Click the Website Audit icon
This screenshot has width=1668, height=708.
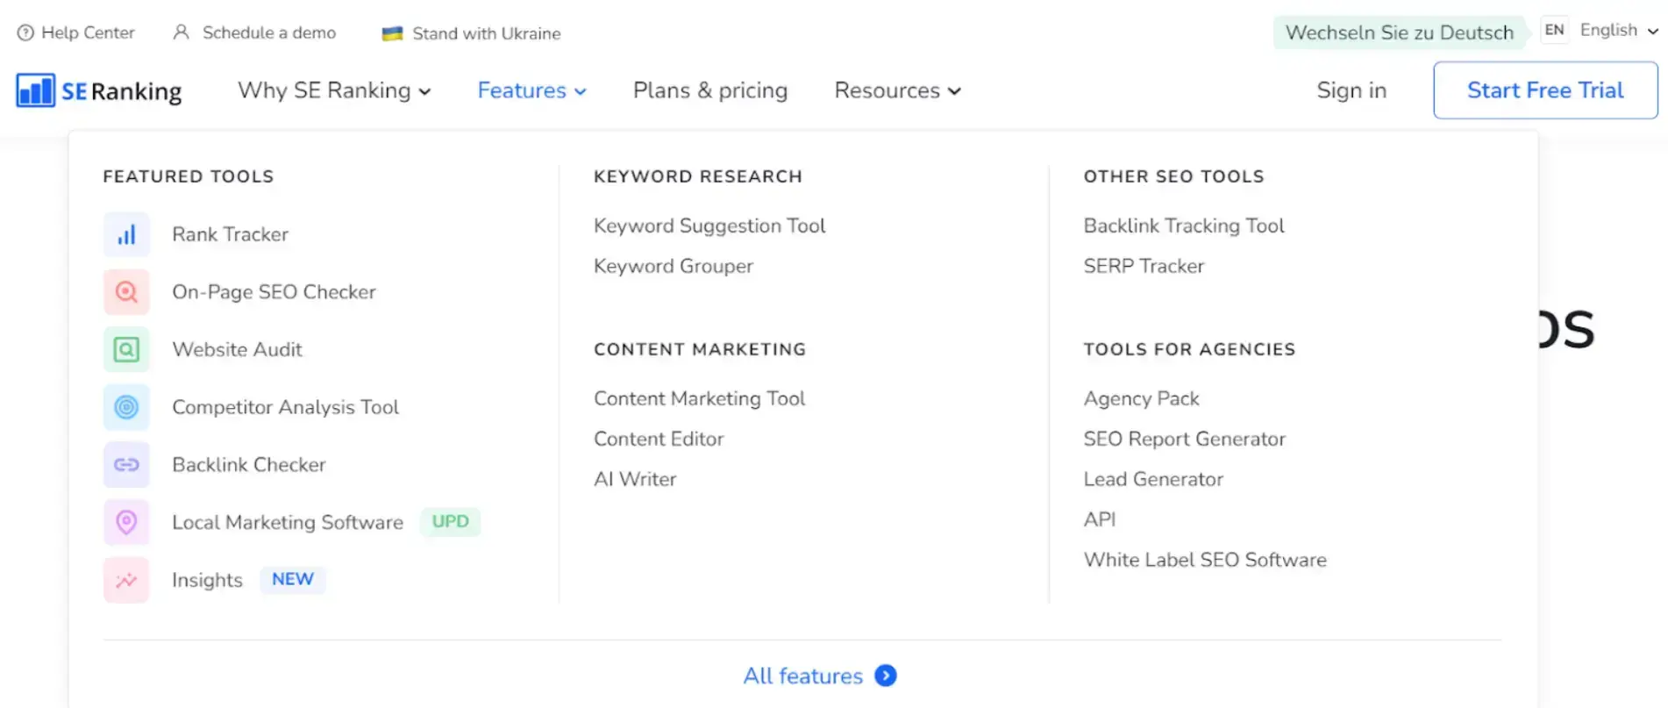coord(126,350)
